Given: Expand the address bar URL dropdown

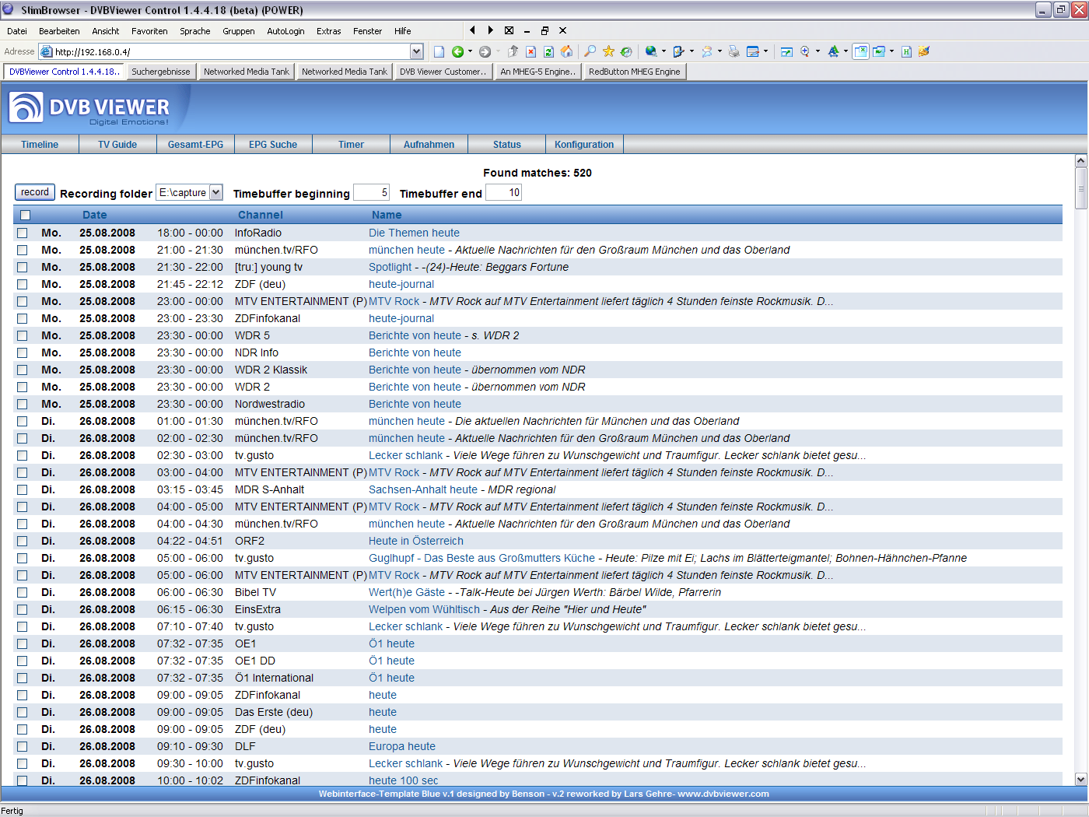Looking at the screenshot, I should point(416,51).
